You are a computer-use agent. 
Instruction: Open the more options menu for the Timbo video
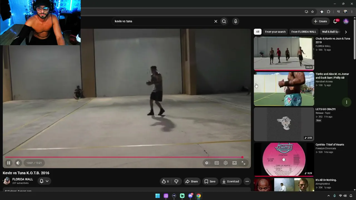(347, 102)
